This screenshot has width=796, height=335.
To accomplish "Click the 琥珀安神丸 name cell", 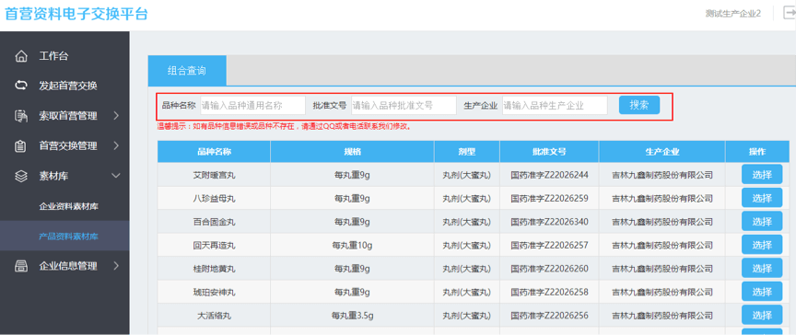I will (215, 292).
